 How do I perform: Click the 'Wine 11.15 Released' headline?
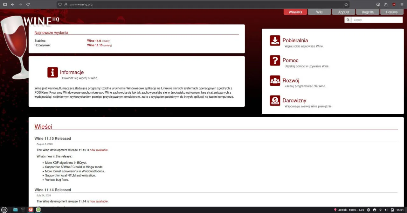click(x=53, y=138)
